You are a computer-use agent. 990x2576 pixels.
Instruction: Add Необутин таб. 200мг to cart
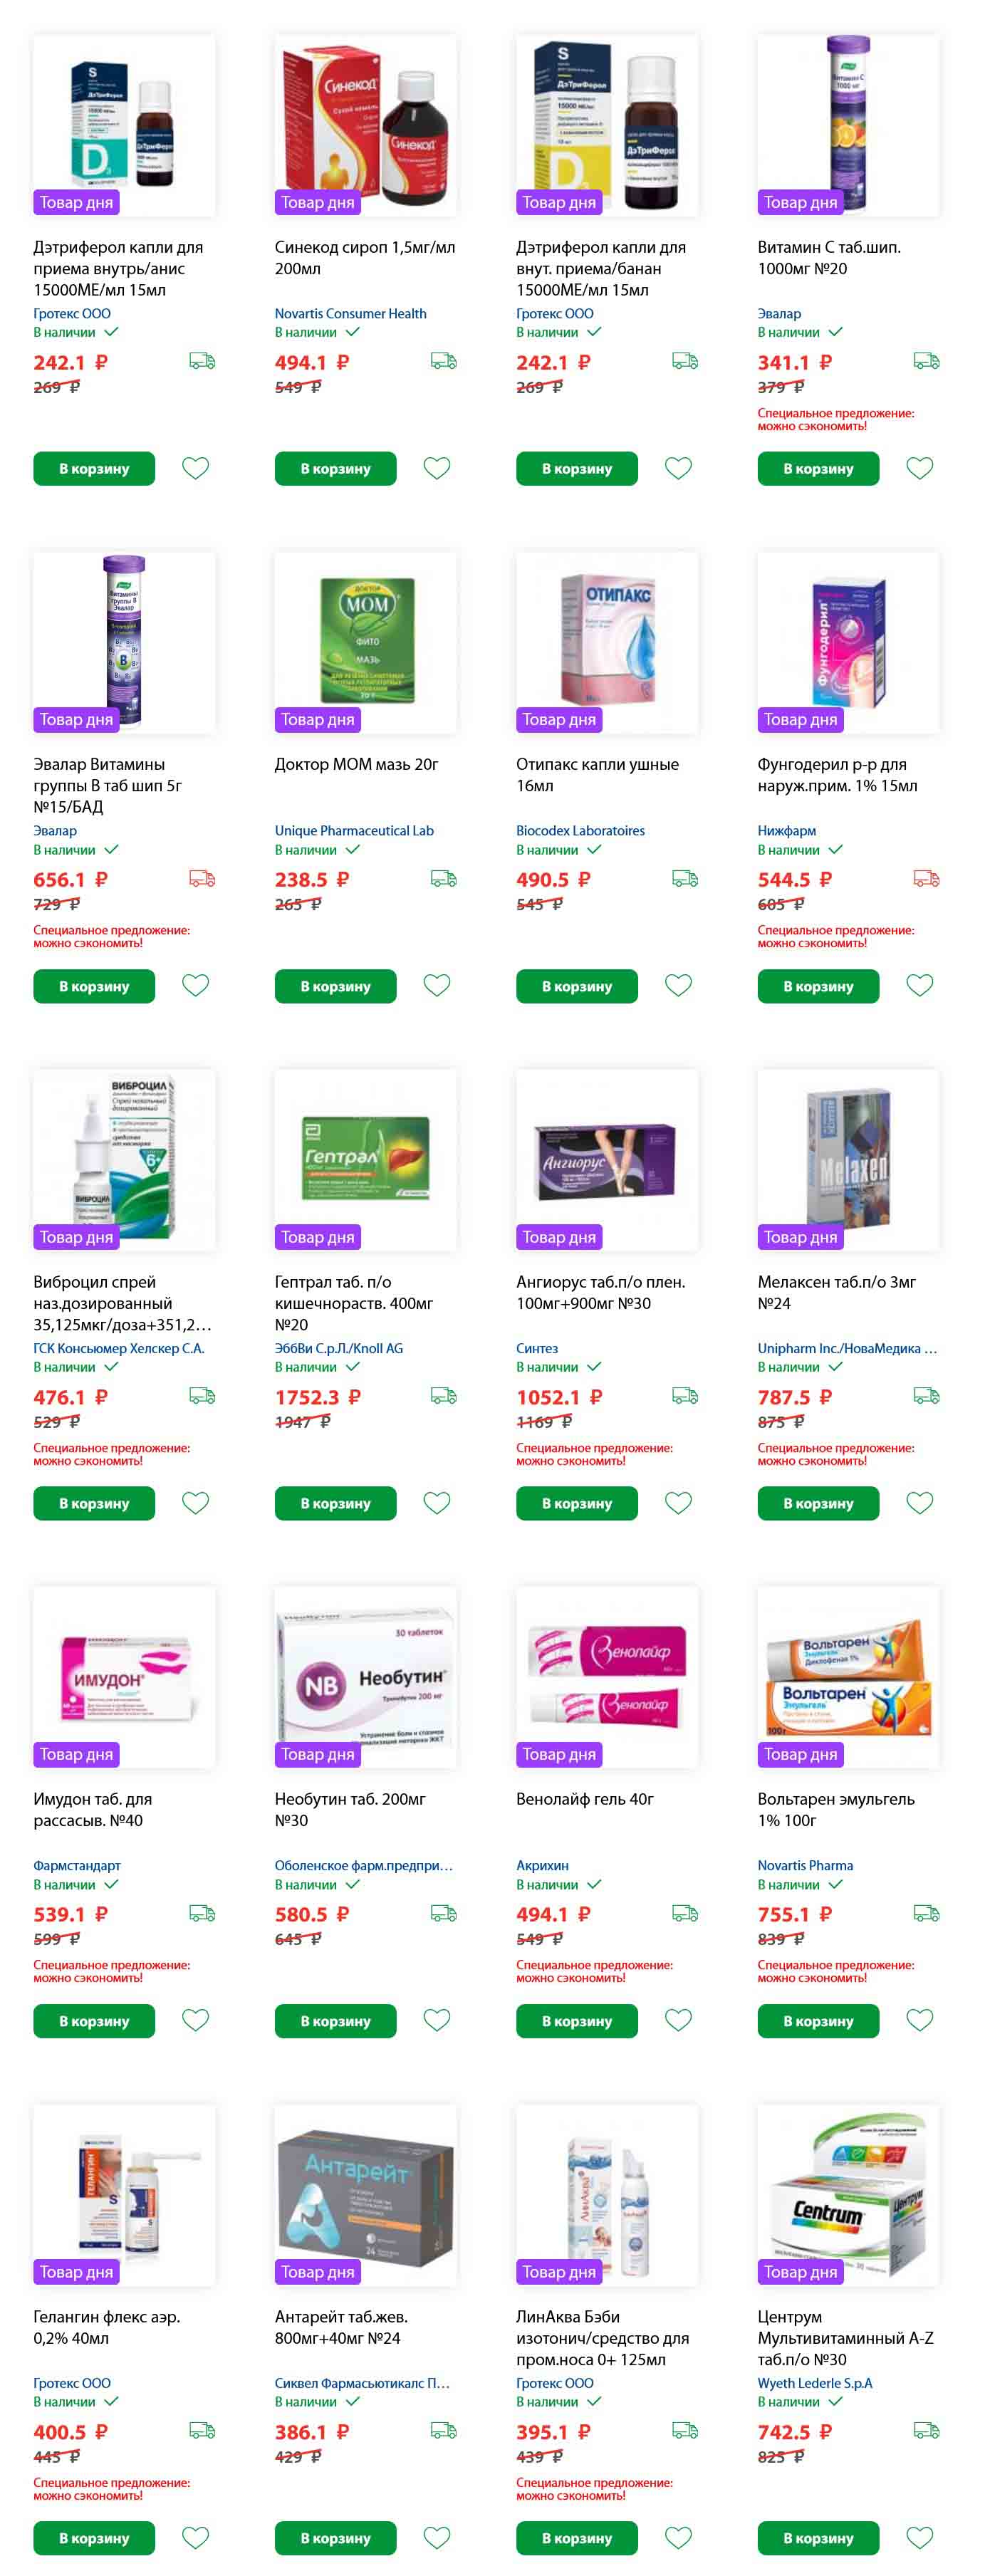(336, 2021)
